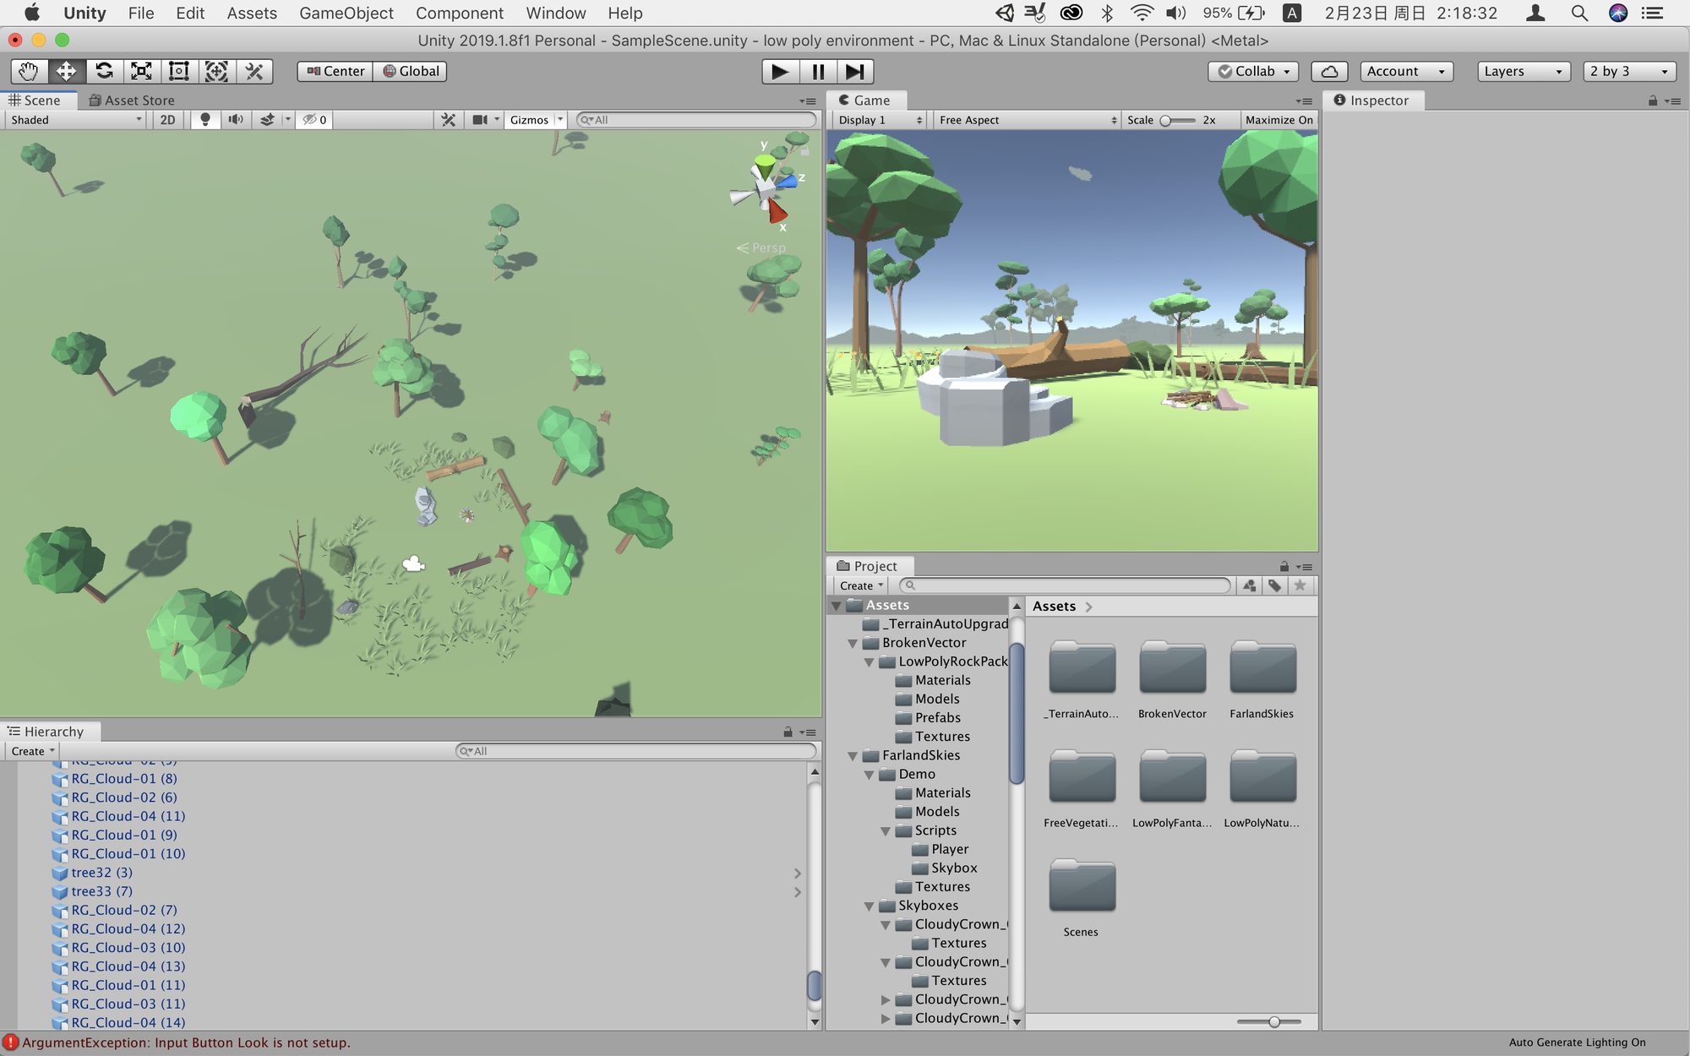1690x1056 pixels.
Task: Click the Pause button
Action: tap(817, 72)
